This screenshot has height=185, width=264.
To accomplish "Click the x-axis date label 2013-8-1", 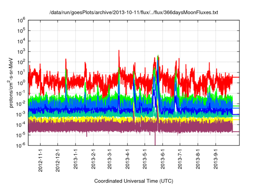I will coord(198,159).
